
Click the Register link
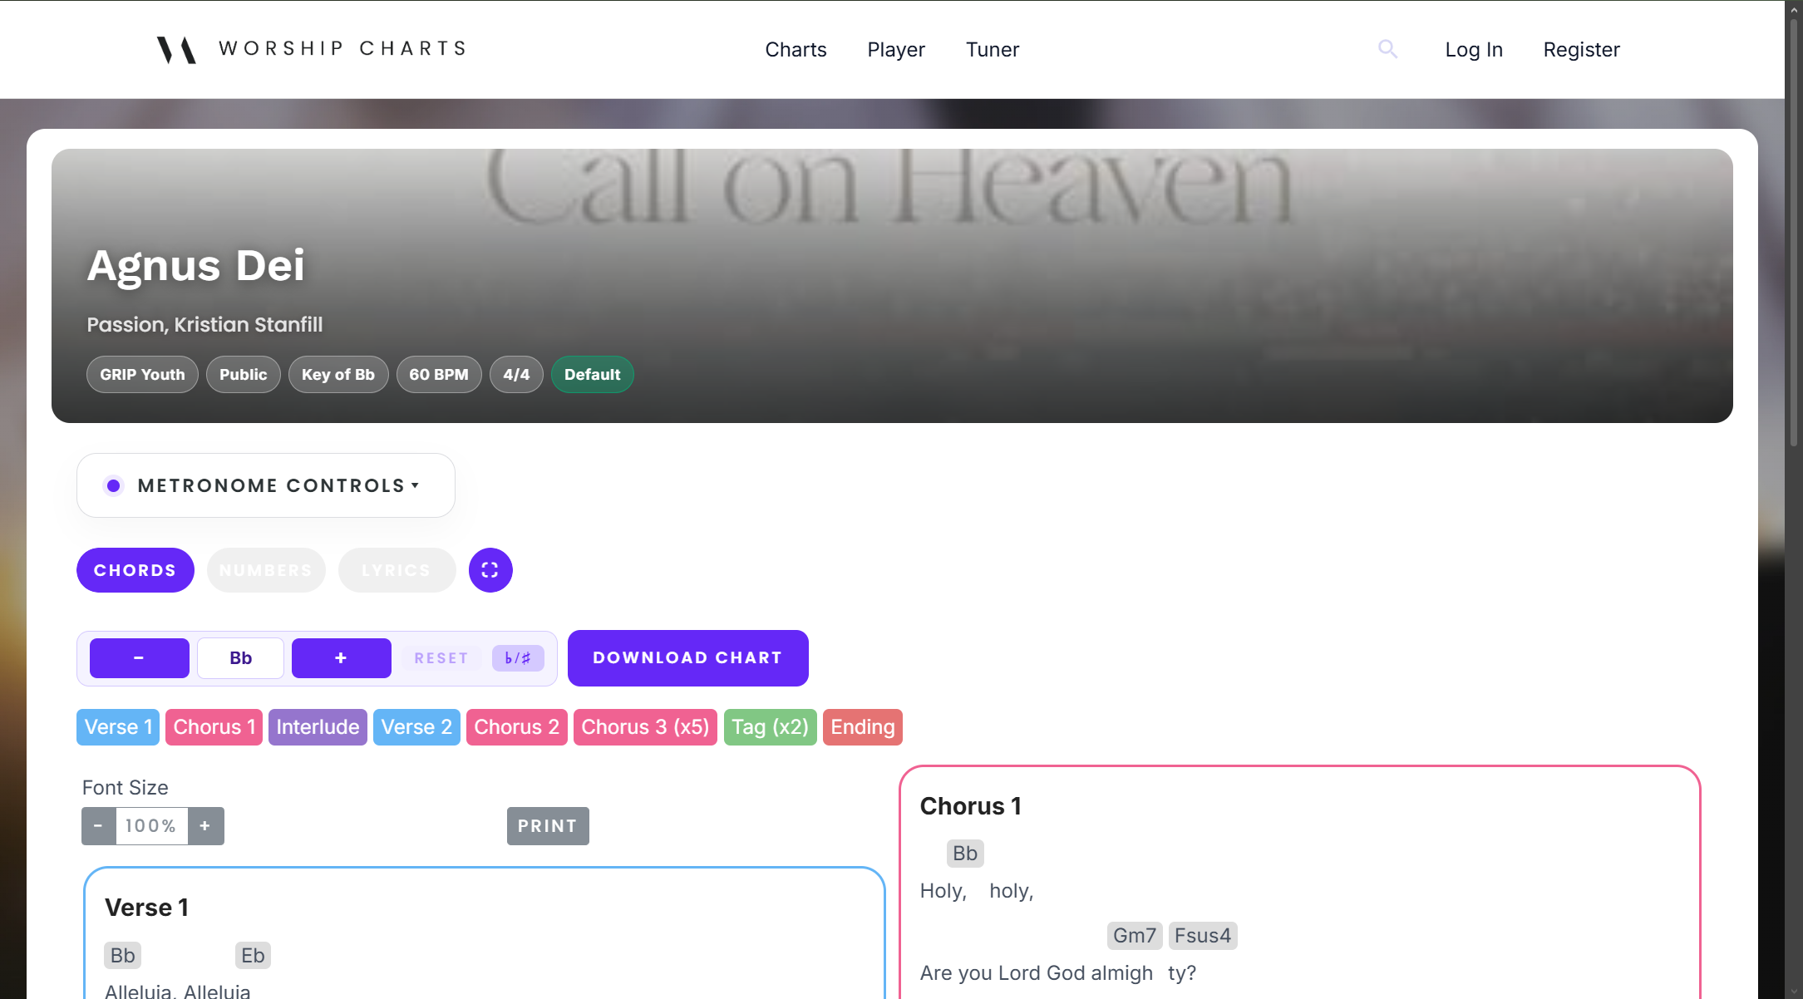click(x=1582, y=50)
